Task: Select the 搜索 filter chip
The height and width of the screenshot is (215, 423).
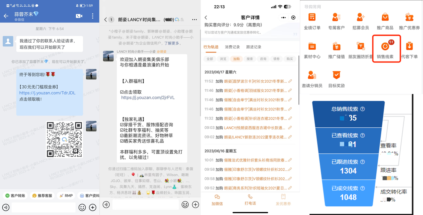Action: point(250,59)
